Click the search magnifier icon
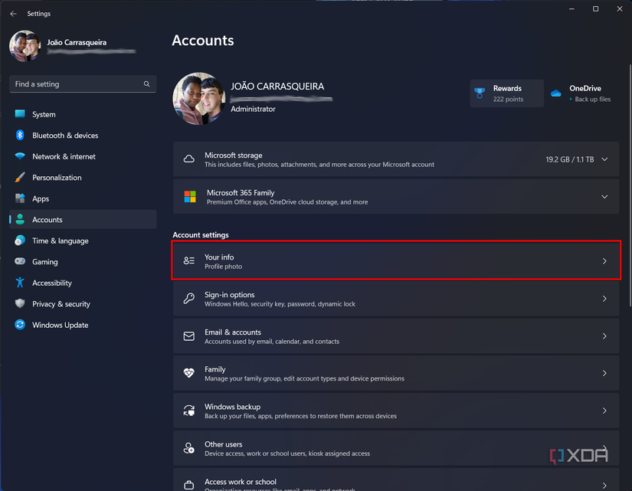The height and width of the screenshot is (491, 632). point(147,83)
